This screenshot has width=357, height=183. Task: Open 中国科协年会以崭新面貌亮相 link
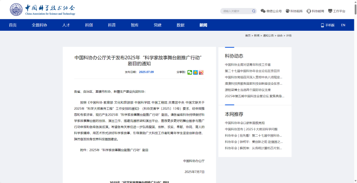(245, 123)
